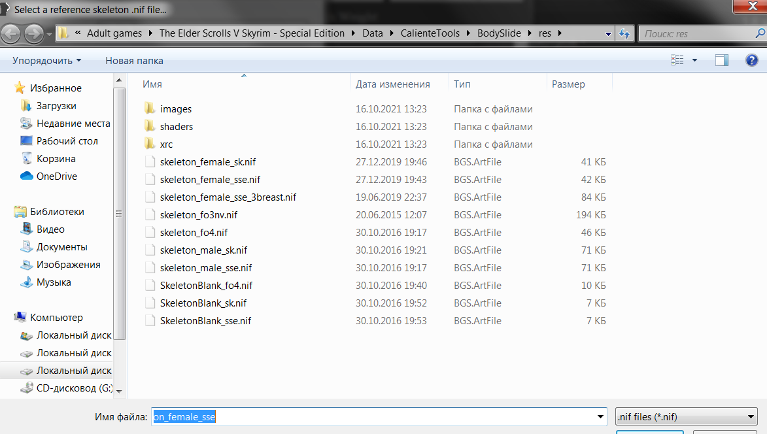This screenshot has width=767, height=434.
Task: Click Новая папка to create folder
Action: click(x=134, y=61)
